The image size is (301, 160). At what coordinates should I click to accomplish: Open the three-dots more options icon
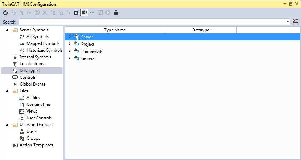click(x=92, y=12)
